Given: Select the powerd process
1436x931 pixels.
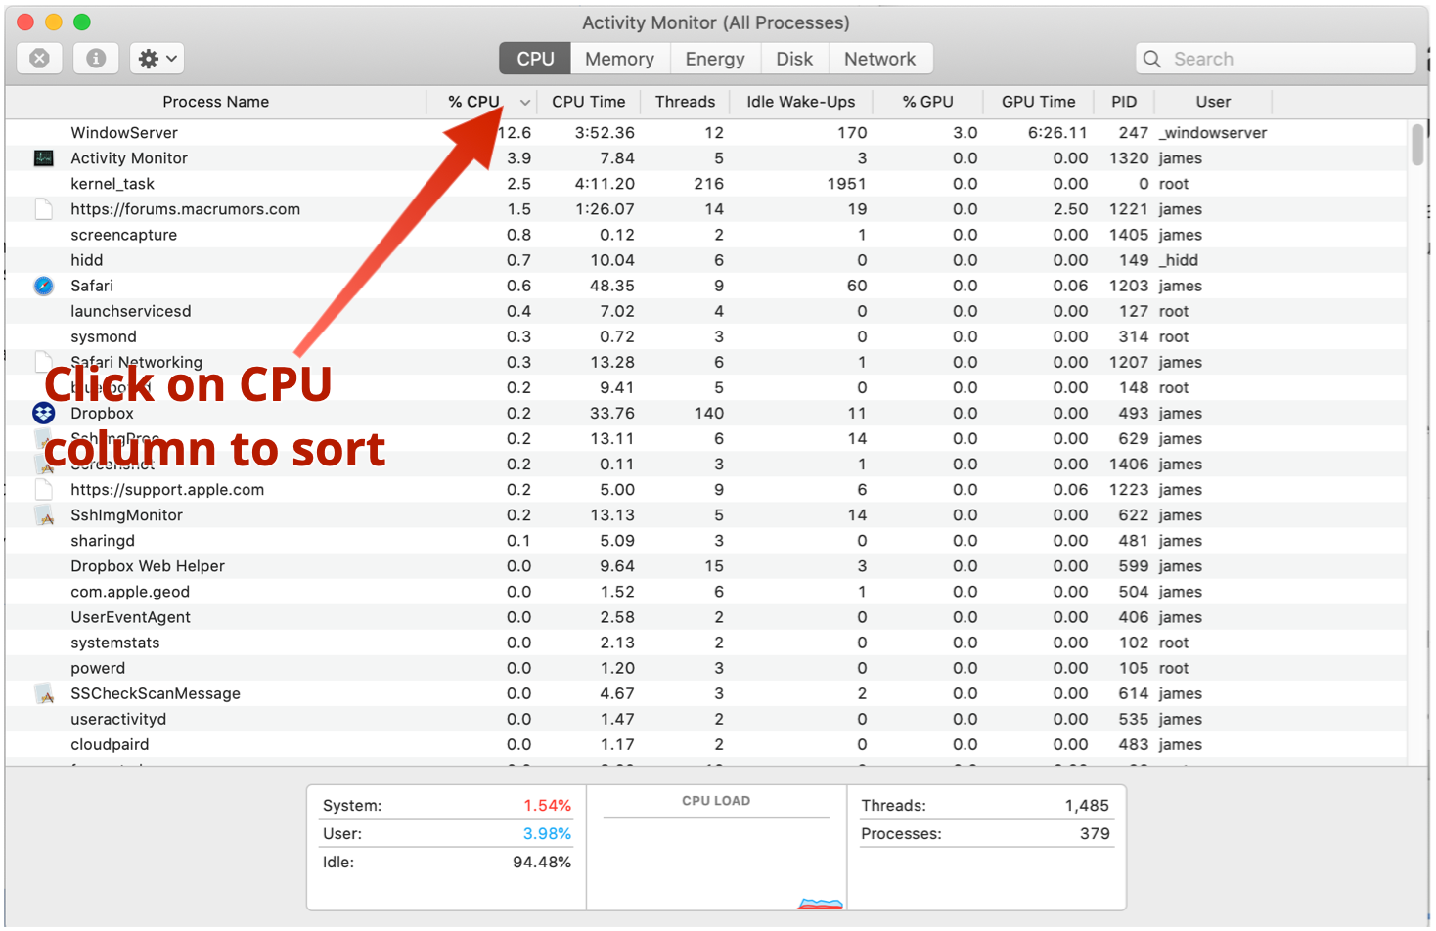Looking at the screenshot, I should coord(98,668).
